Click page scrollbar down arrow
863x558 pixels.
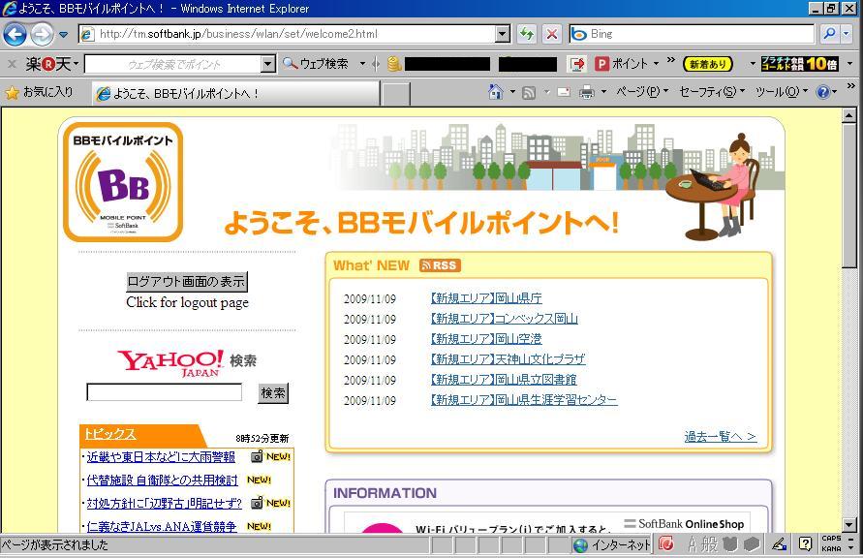pos(848,525)
